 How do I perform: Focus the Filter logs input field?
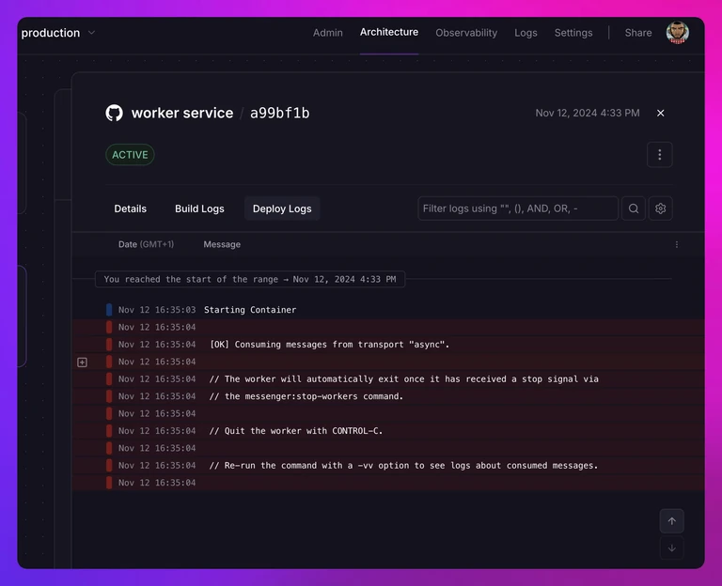[x=518, y=208]
